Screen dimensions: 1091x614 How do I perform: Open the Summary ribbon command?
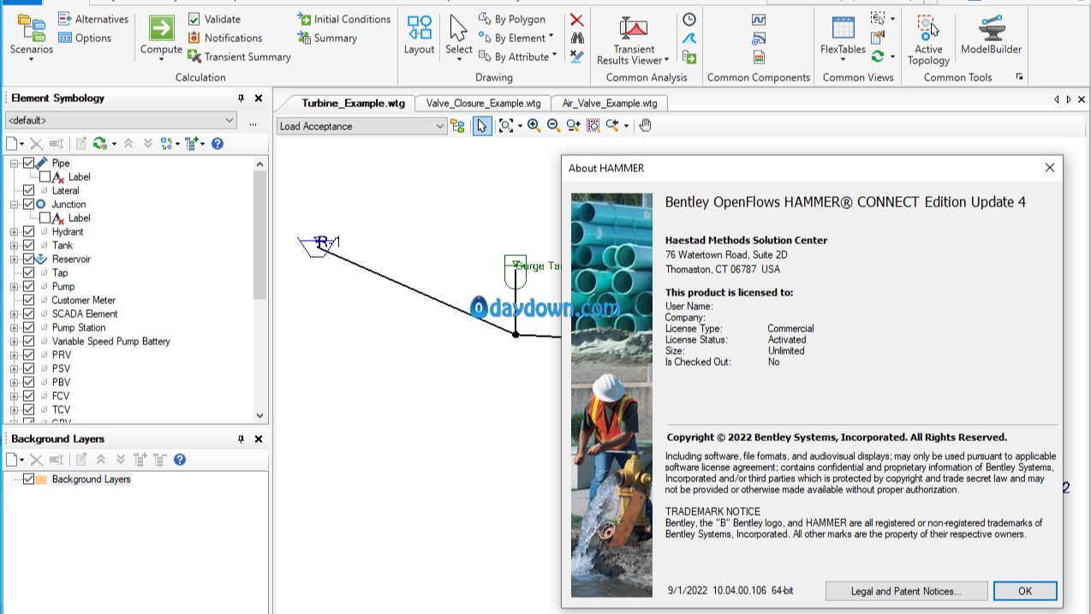326,38
